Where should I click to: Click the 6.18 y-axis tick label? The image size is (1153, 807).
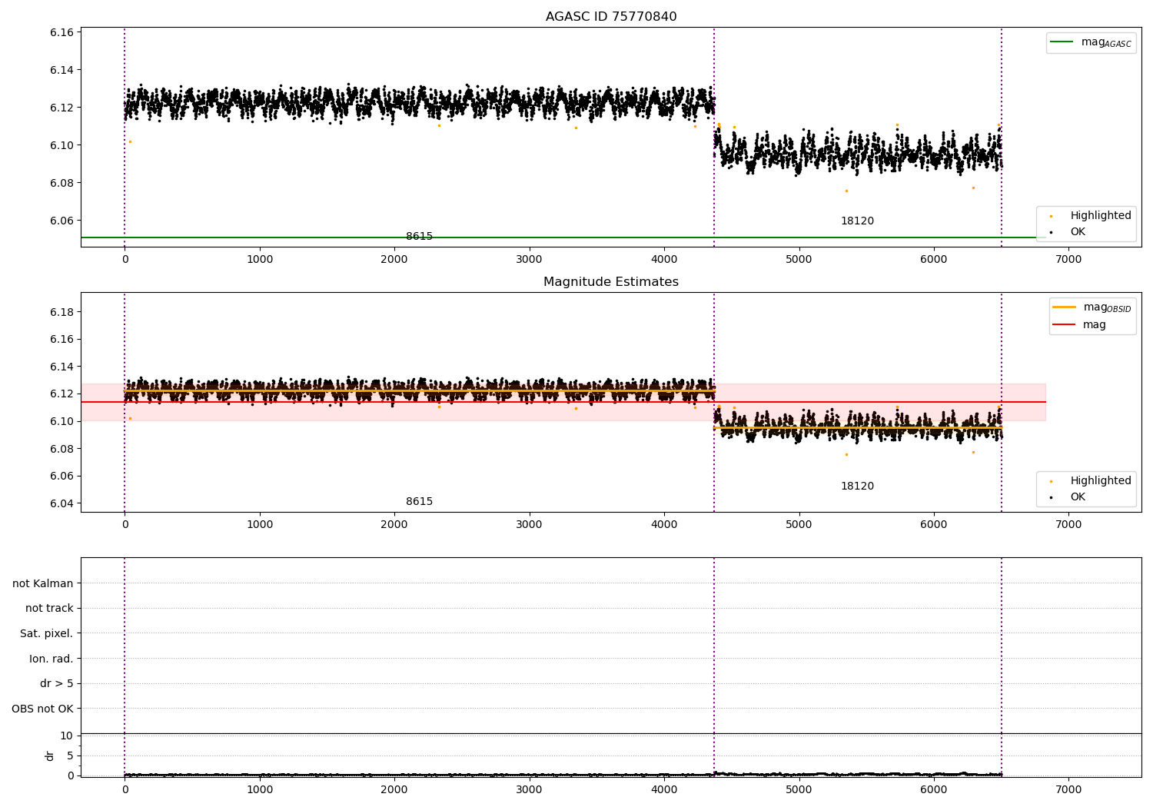point(61,312)
